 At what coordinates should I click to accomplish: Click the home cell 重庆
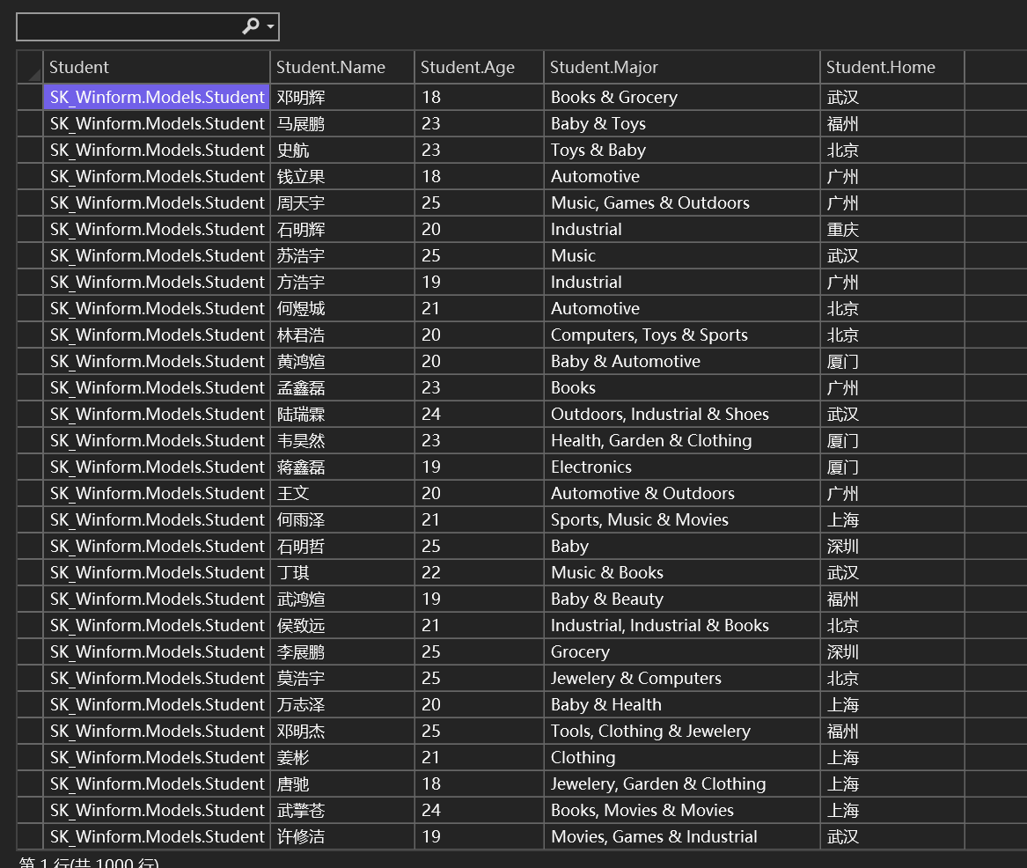coord(892,229)
